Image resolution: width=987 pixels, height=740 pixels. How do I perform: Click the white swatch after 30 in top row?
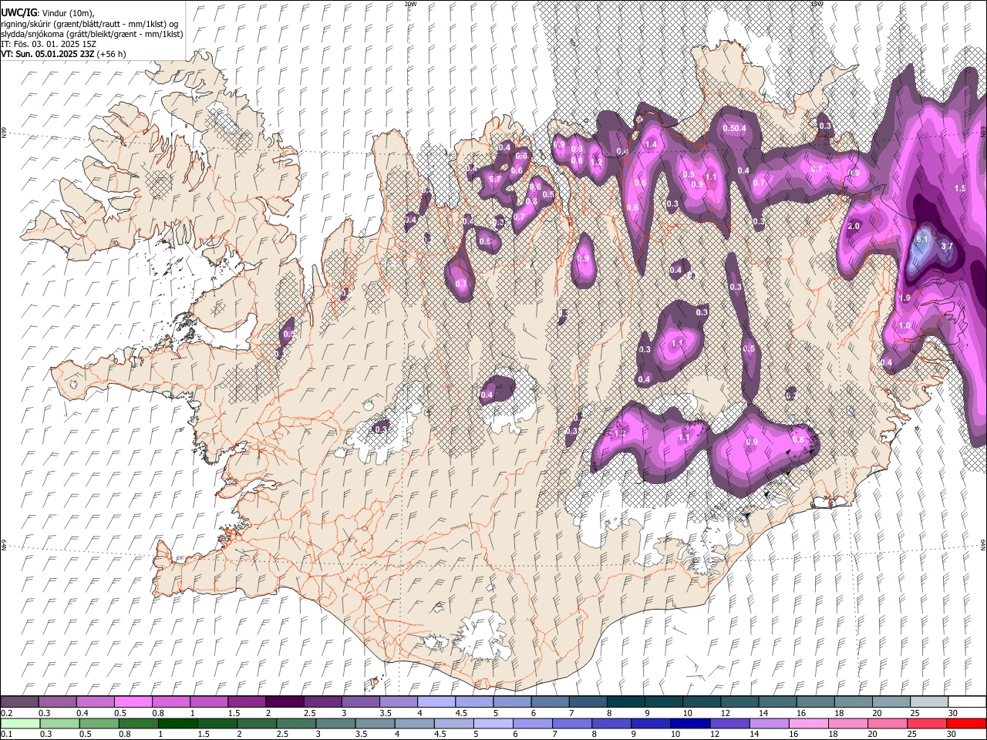point(967,702)
